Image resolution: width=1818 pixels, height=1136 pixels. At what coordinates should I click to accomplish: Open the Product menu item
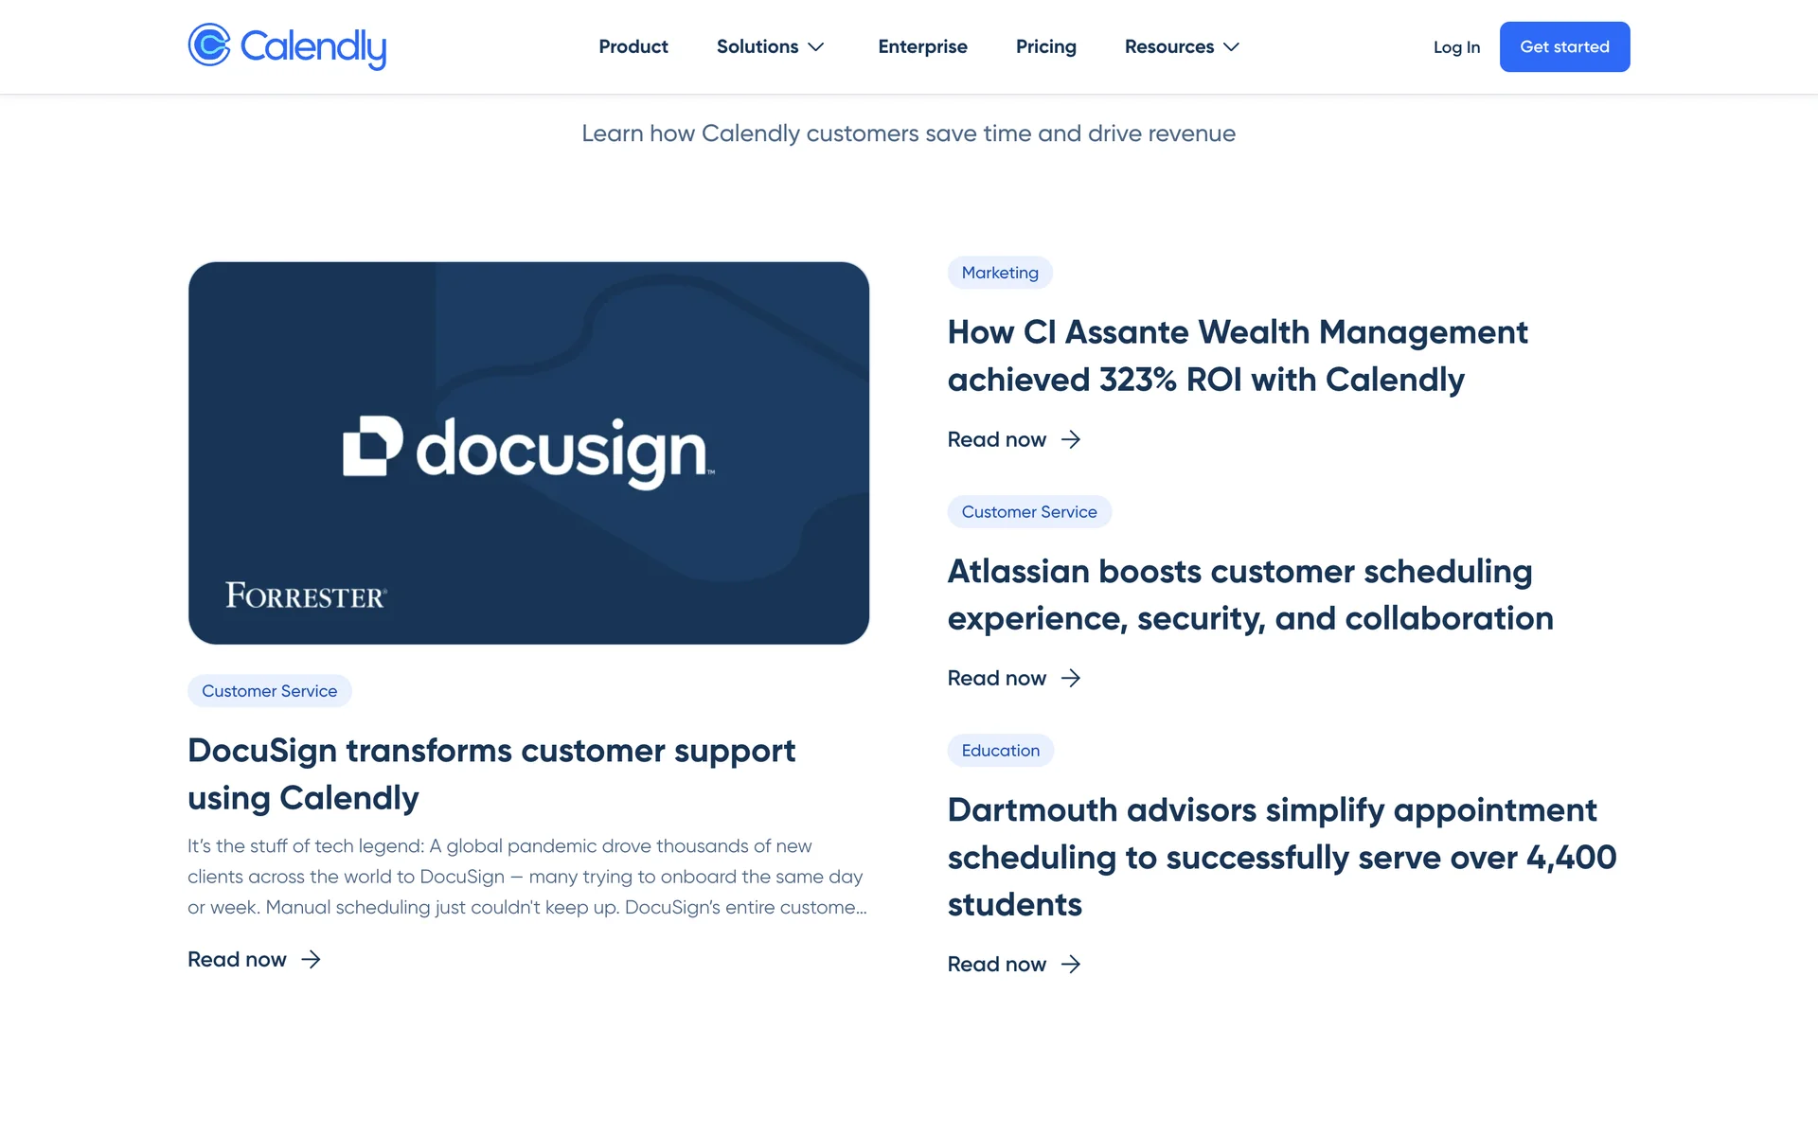click(633, 46)
